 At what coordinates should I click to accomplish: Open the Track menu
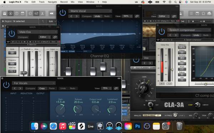pyautogui.click(x=42, y=2)
